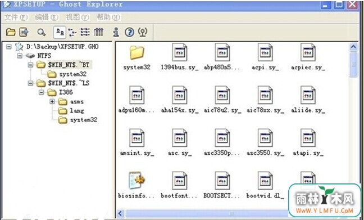Select the asc.sy_ file icon
This screenshot has width=364, height=220.
click(x=179, y=138)
